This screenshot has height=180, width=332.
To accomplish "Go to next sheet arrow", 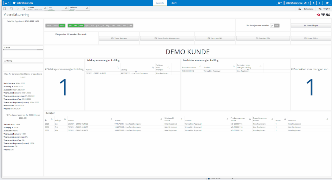I will [x=320, y=3].
